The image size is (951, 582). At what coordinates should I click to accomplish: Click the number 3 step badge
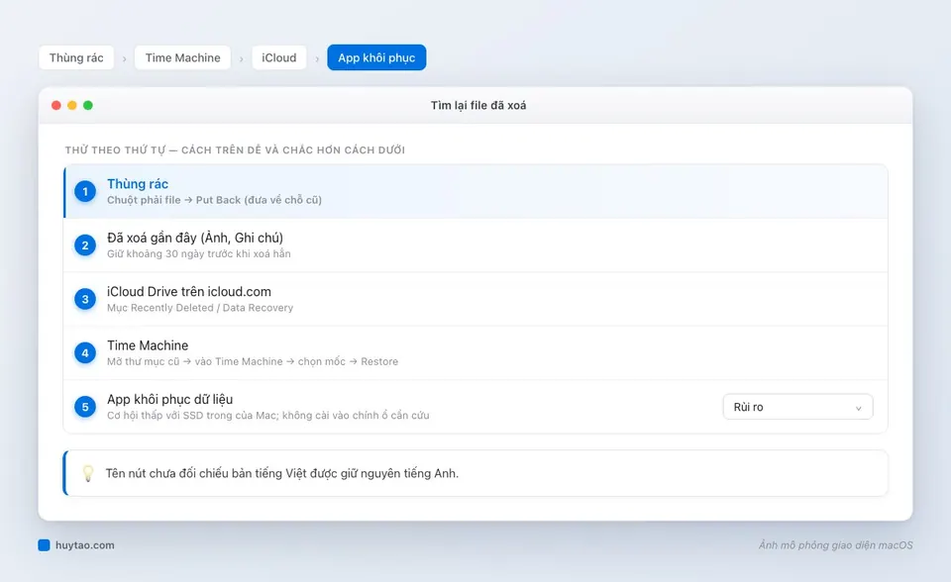point(85,300)
